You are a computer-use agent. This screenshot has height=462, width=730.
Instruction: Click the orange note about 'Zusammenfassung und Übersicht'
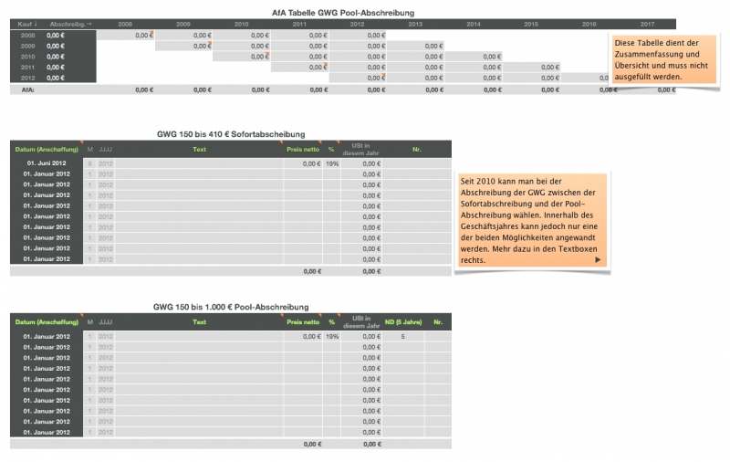point(652,59)
